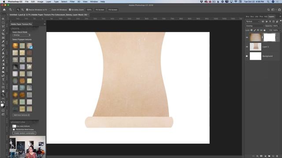This screenshot has width=282, height=158.
Task: Open Layers panel blend mode Overlay dropdown
Action: click(x=255, y=26)
